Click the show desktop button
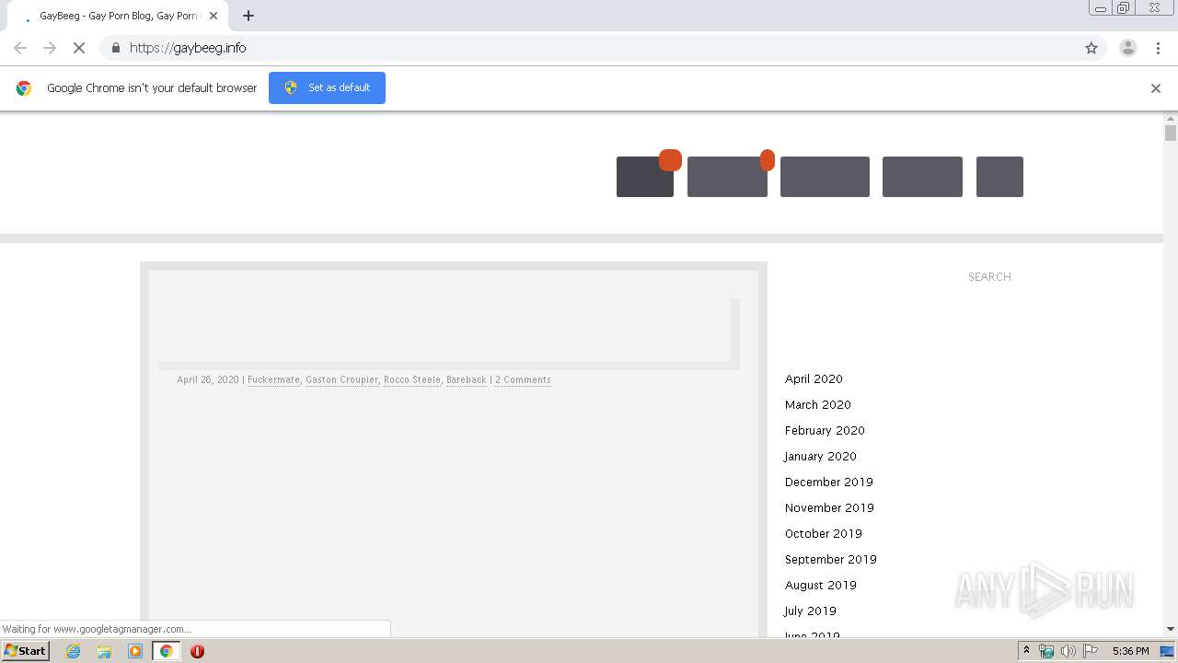Screen dimensions: 1178x663 coord(1168,651)
